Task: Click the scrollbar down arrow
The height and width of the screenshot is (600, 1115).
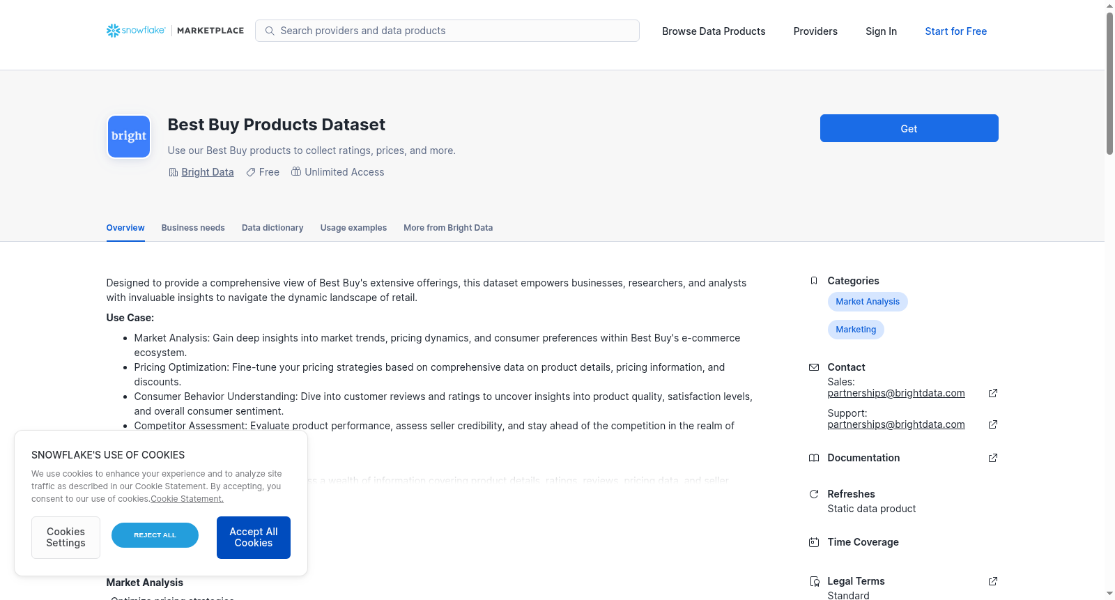Action: [1109, 594]
